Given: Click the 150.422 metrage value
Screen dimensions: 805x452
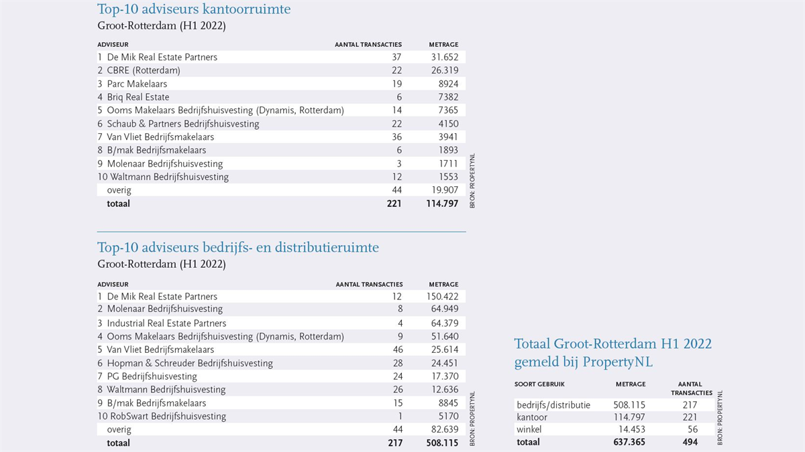Looking at the screenshot, I should [x=442, y=297].
